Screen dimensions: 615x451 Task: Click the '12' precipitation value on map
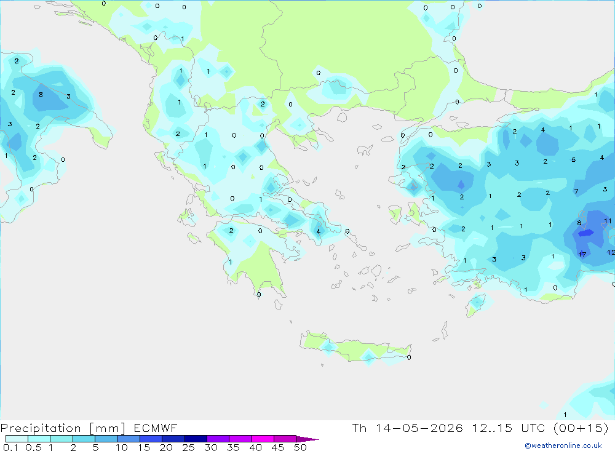point(611,252)
